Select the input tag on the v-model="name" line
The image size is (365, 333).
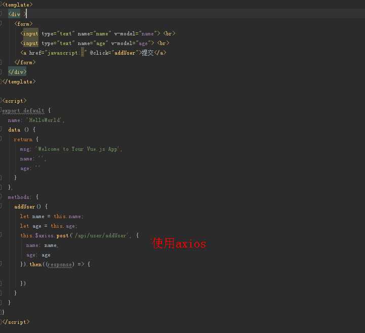(31, 34)
